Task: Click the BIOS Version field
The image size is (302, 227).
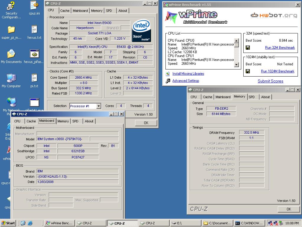Action: coord(78,176)
